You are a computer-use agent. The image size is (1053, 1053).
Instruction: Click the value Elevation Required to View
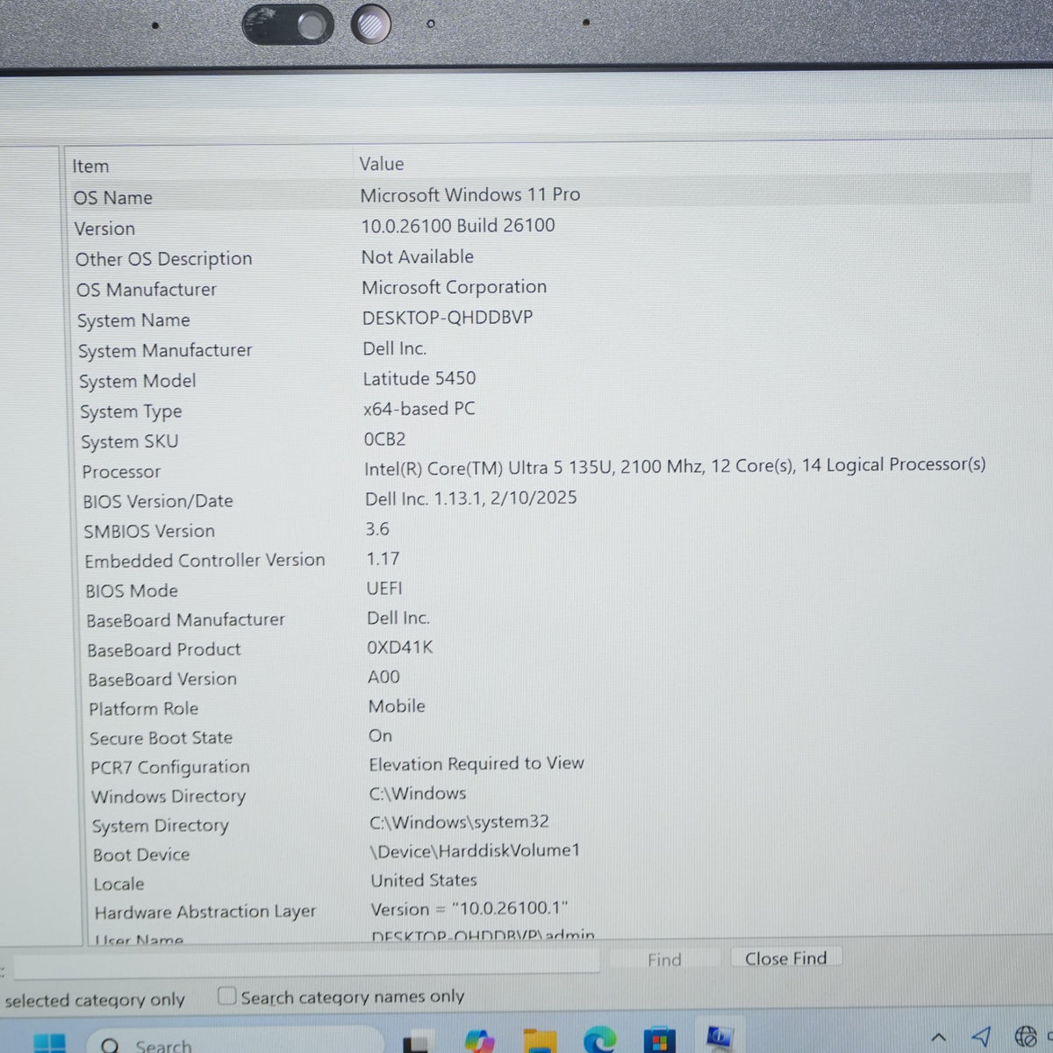click(476, 763)
